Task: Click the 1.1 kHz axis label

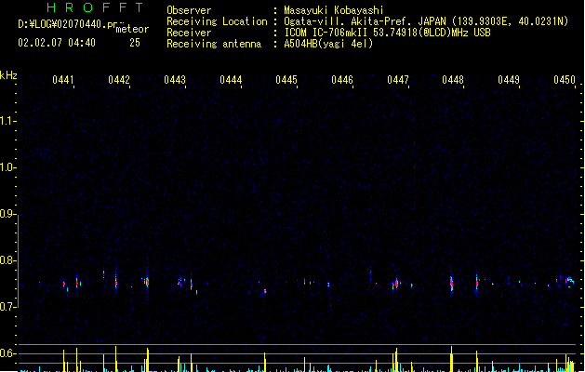Action: (x=7, y=121)
